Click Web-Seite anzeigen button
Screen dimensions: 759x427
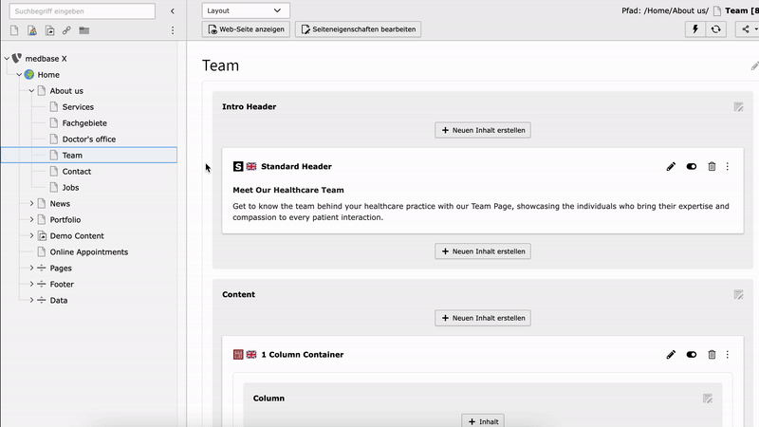coord(246,29)
